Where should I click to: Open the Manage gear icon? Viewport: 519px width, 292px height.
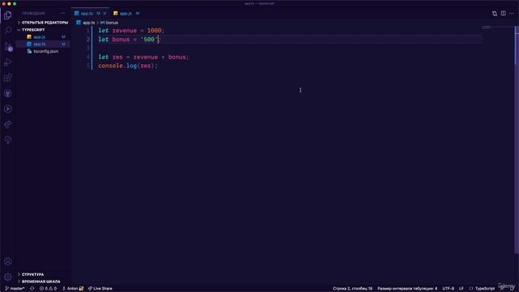pyautogui.click(x=7, y=277)
